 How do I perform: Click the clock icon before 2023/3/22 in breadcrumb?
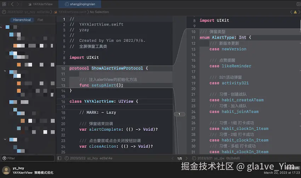click(4, 12)
